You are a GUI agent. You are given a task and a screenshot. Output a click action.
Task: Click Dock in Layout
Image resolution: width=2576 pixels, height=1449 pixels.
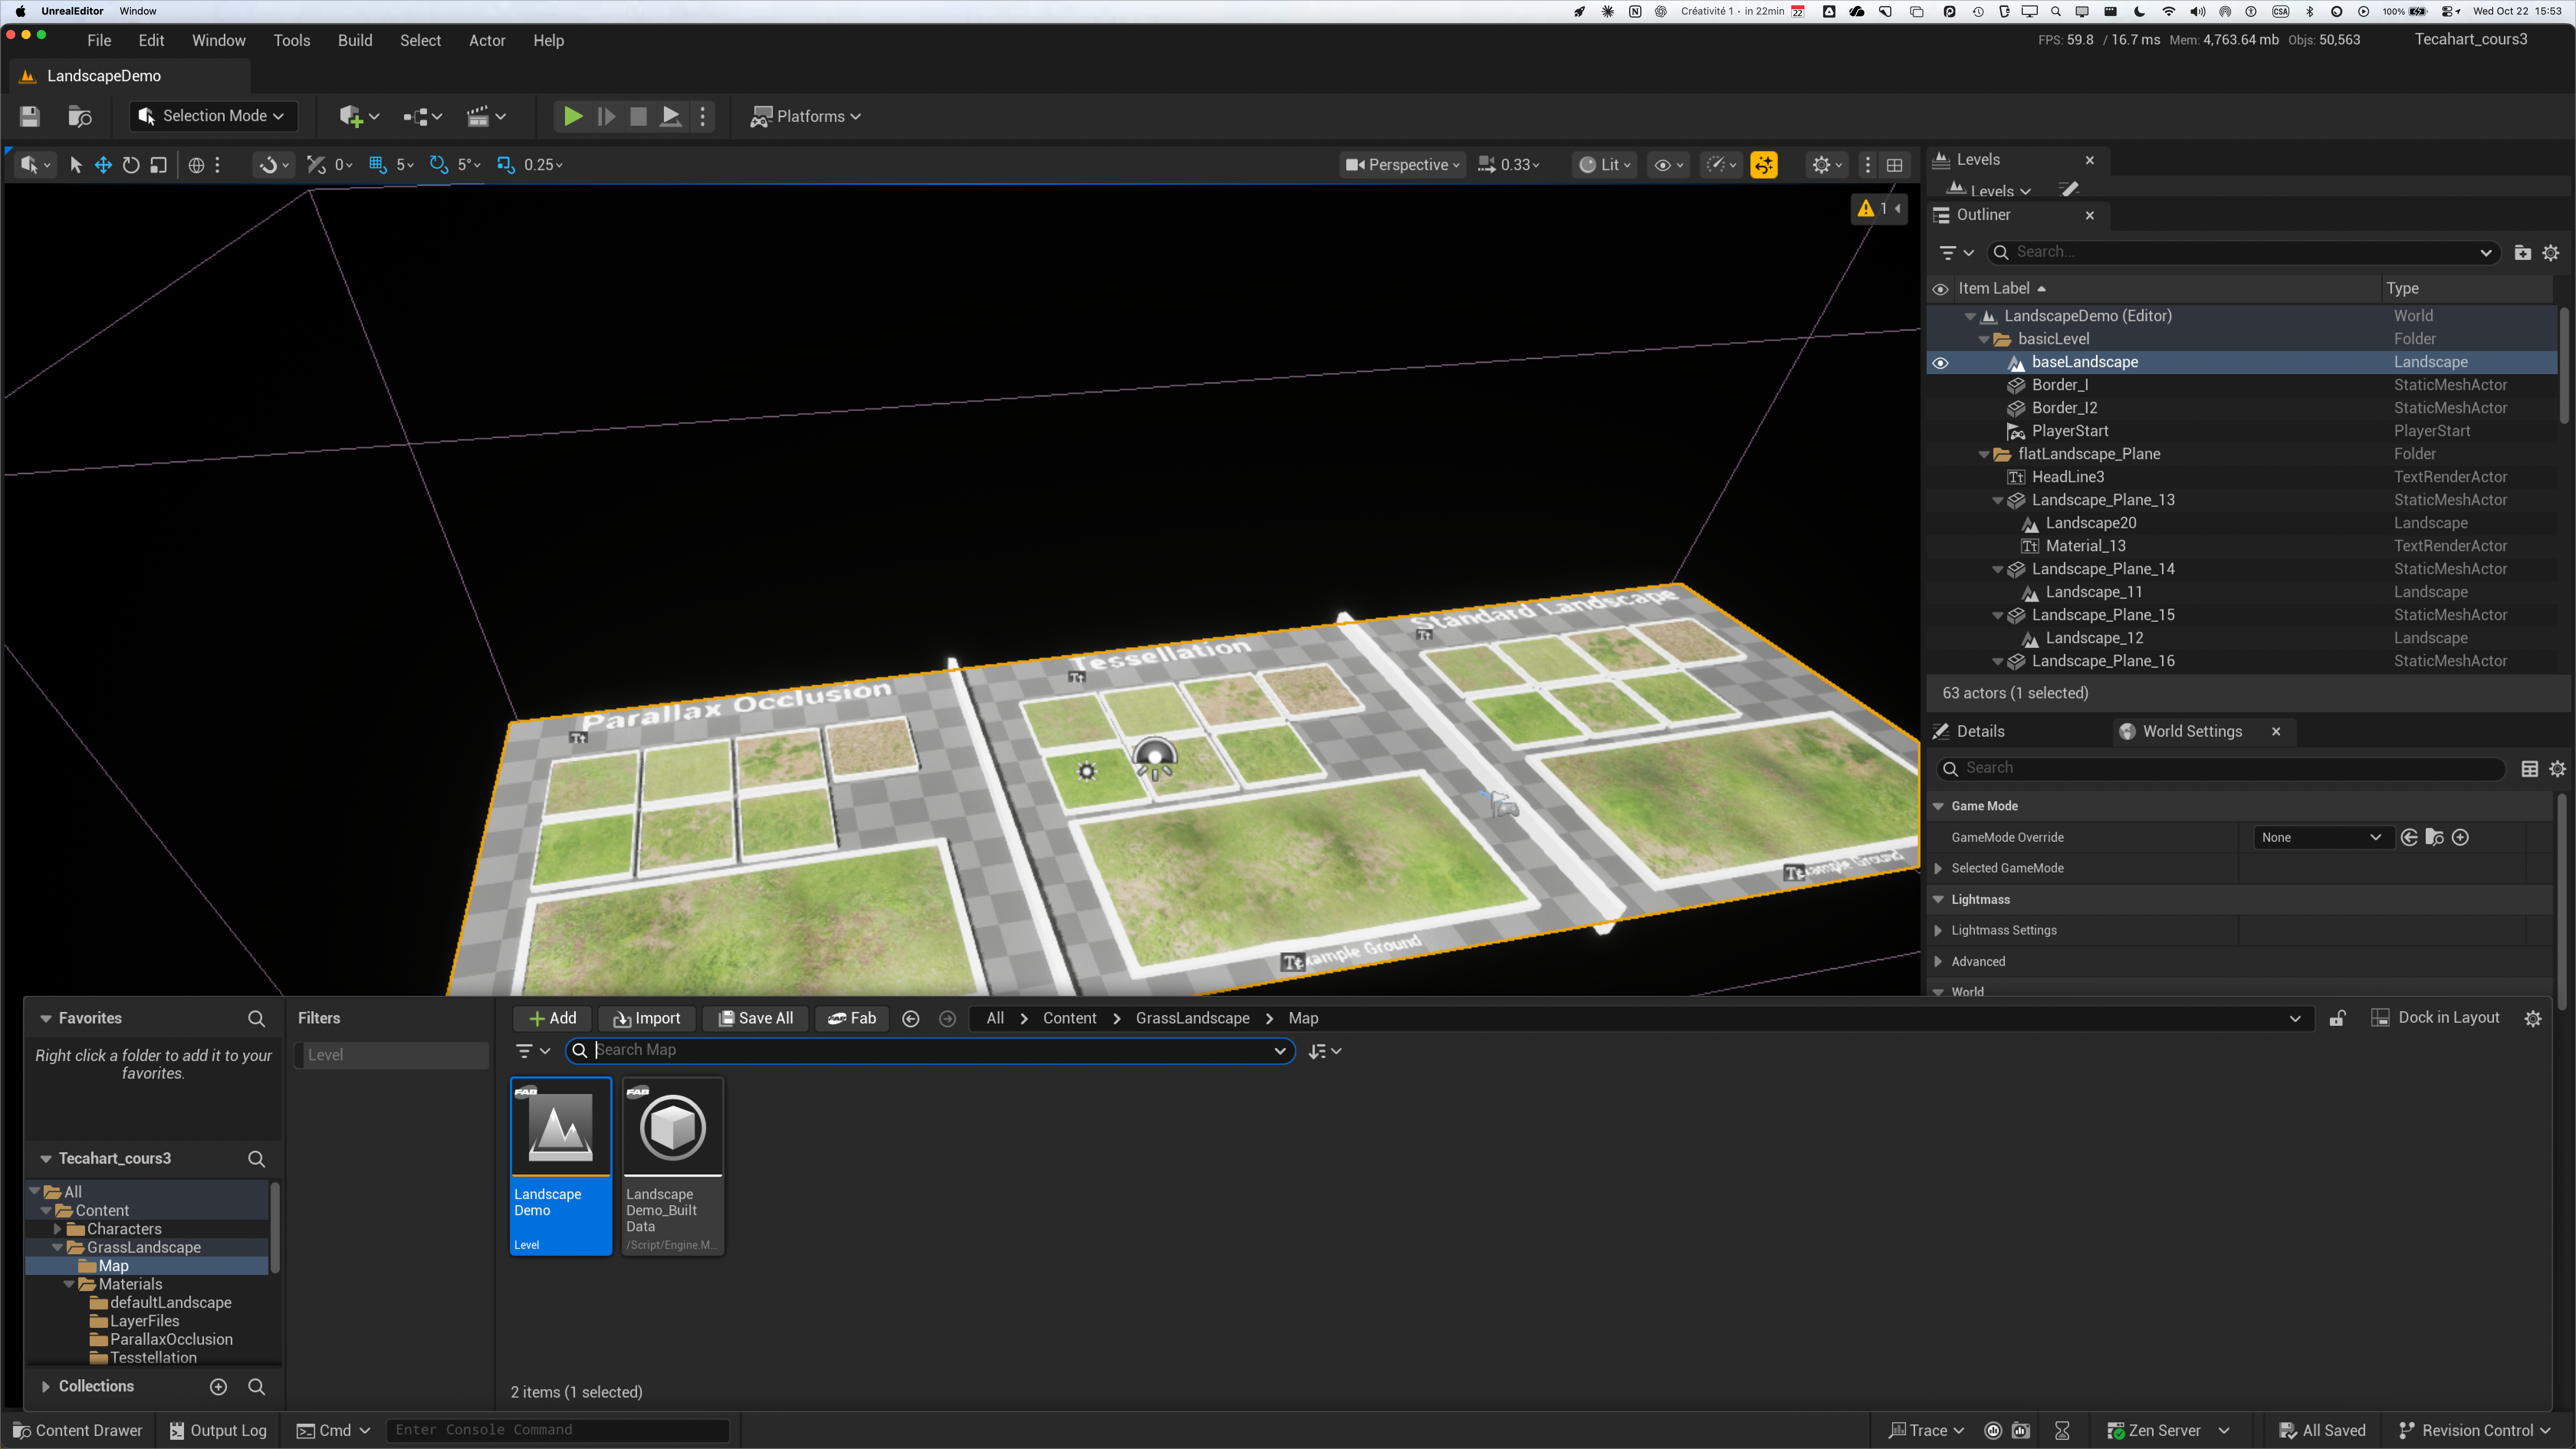(x=2436, y=1019)
